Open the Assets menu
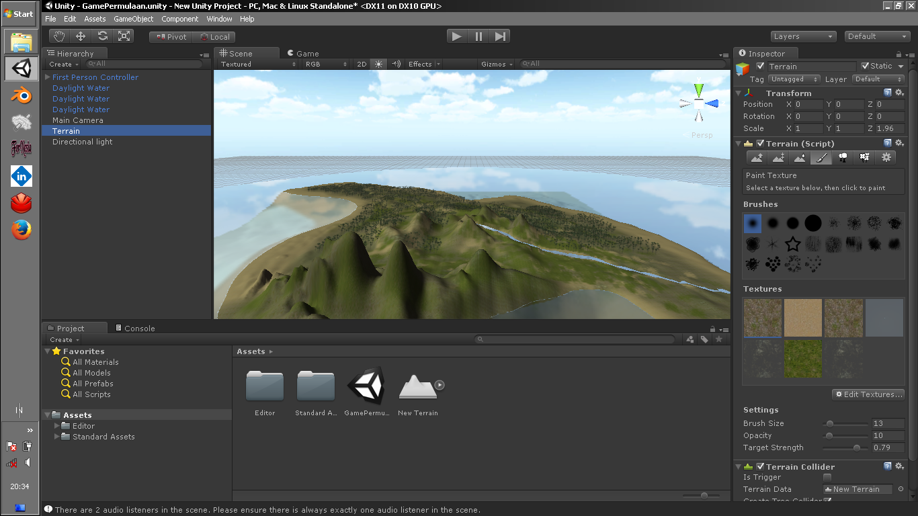Screen dimensions: 918x516 95,19
